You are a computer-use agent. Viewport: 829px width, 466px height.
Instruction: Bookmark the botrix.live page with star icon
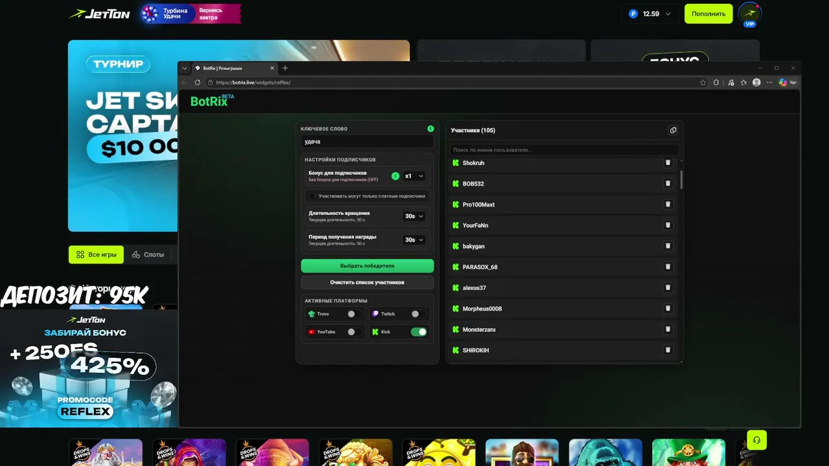tap(703, 82)
